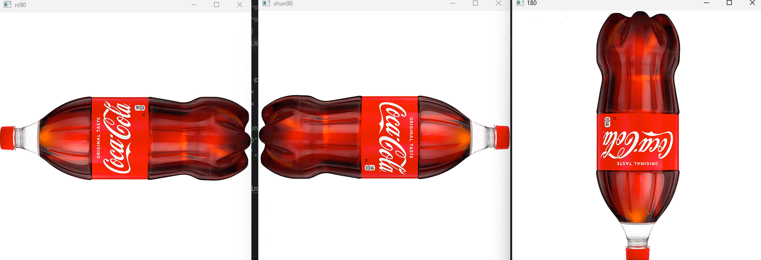Screen dimensions: 761x260
Task: Minimize the shun90 window
Action: pyautogui.click(x=452, y=4)
